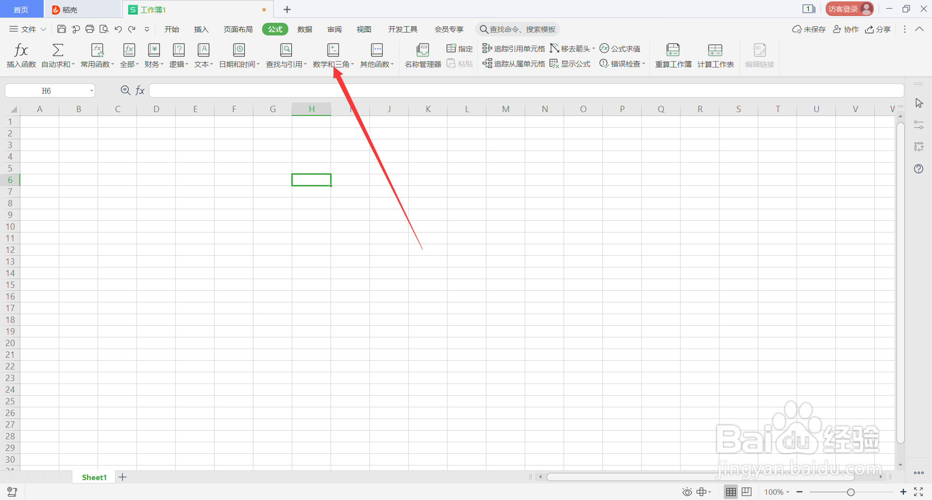Click Save icon in quick access toolbar
This screenshot has height=500, width=932.
(x=62, y=29)
